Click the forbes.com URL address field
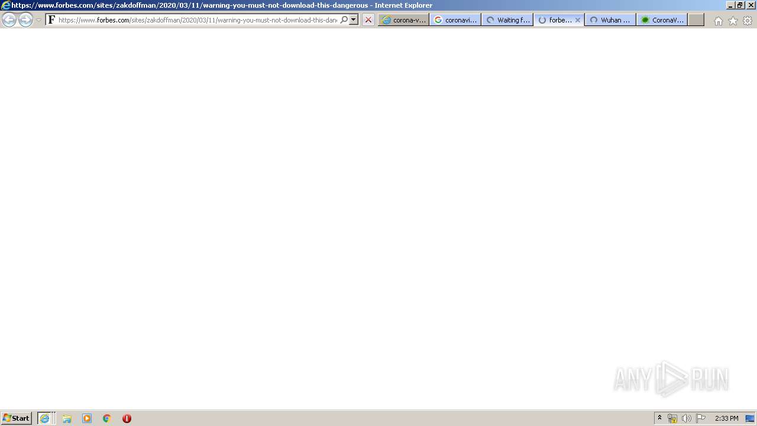The image size is (757, 426). click(x=198, y=20)
